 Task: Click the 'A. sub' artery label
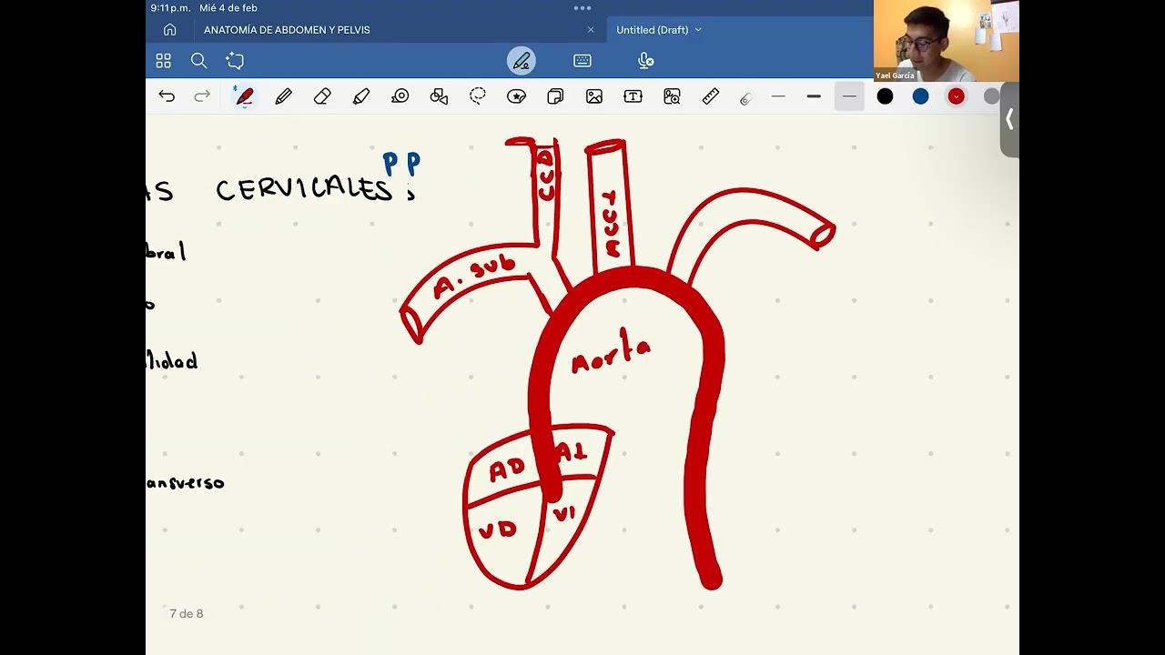pyautogui.click(x=474, y=277)
